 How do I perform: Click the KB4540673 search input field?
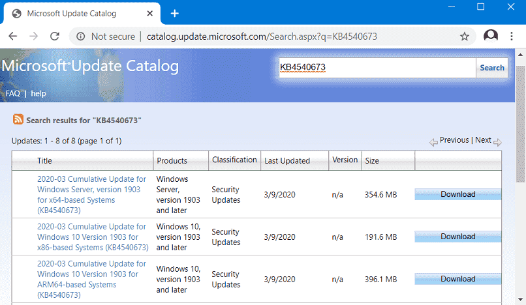tap(377, 68)
